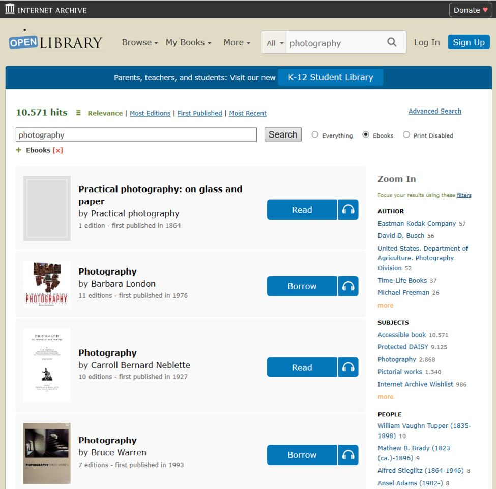The height and width of the screenshot is (489, 496).
Task: Open Advanced Search
Action: [434, 111]
